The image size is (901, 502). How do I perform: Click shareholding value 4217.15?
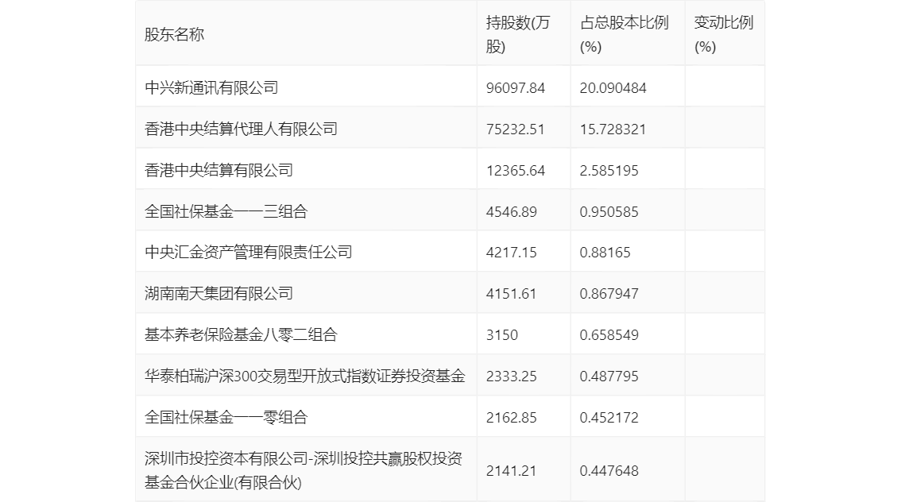512,252
